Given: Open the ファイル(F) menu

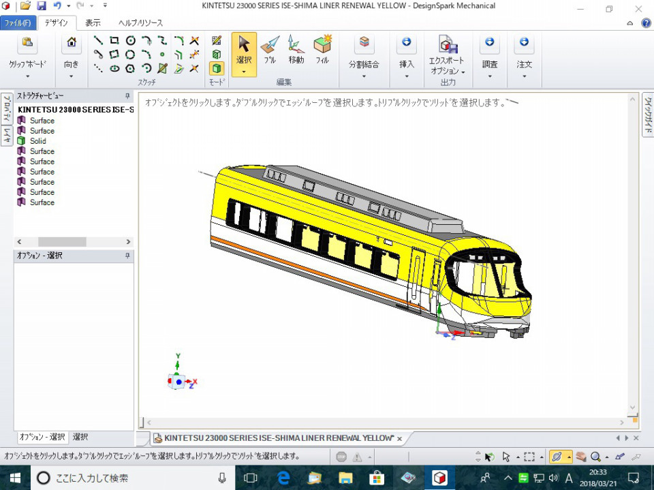Looking at the screenshot, I should 18,23.
